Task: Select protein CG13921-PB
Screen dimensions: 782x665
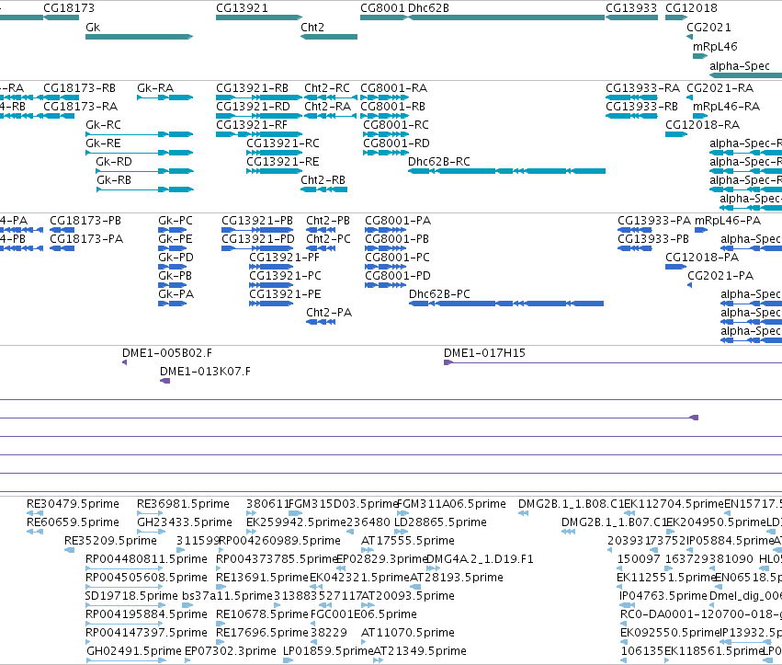Action: [x=257, y=230]
